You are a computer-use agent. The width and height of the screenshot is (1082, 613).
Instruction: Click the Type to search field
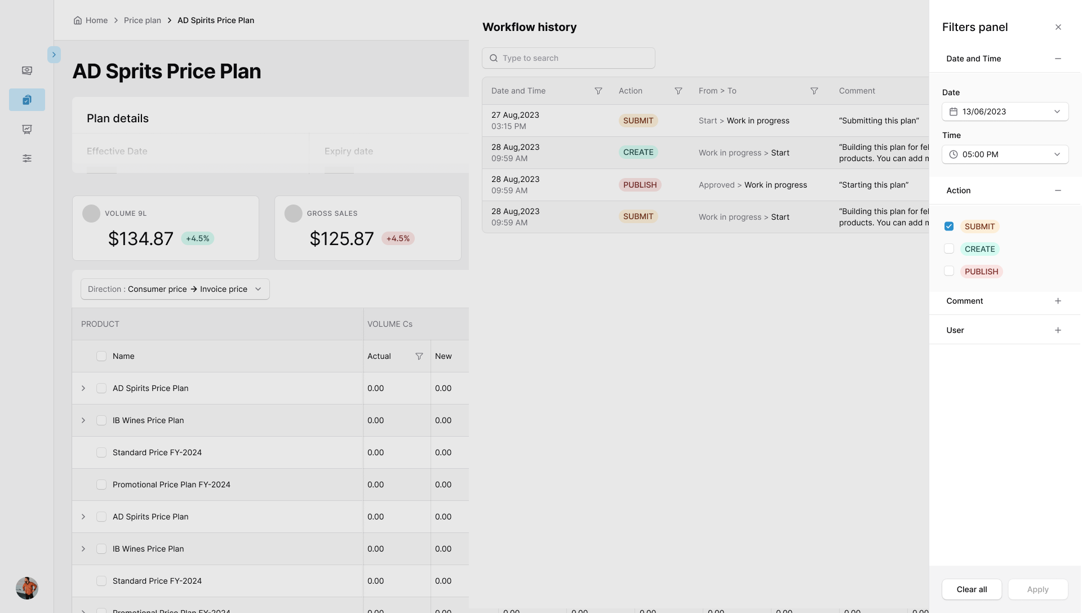(569, 58)
